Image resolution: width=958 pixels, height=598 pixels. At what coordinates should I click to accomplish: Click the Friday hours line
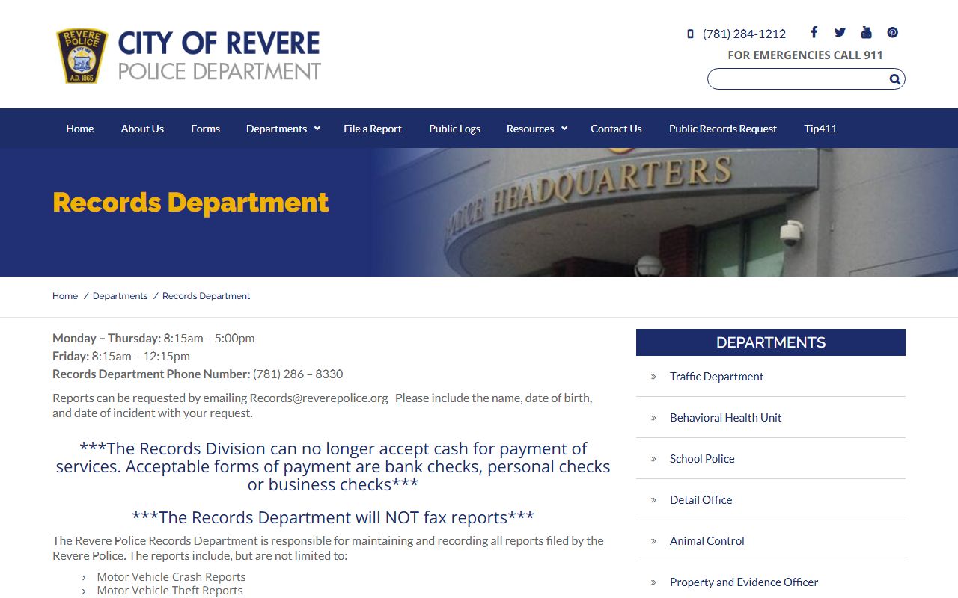pyautogui.click(x=121, y=356)
